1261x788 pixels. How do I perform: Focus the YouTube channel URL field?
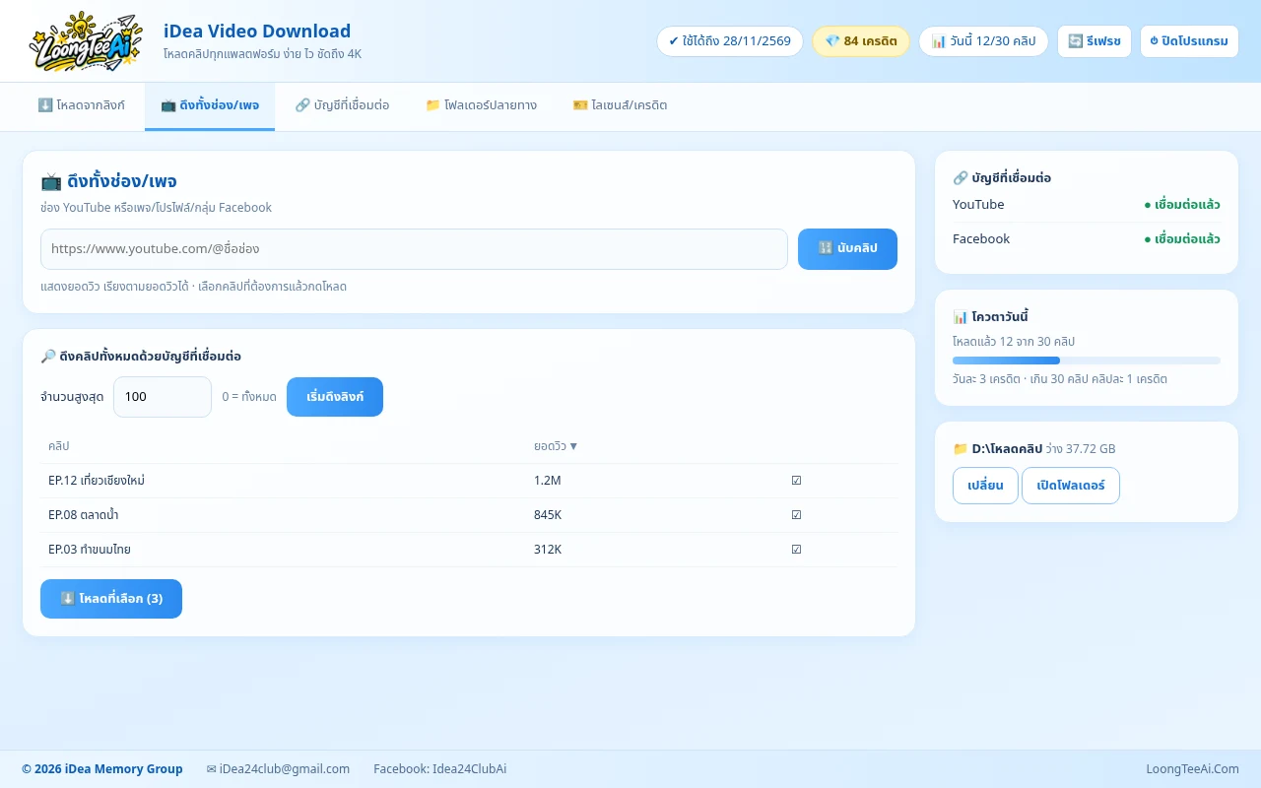[414, 249]
